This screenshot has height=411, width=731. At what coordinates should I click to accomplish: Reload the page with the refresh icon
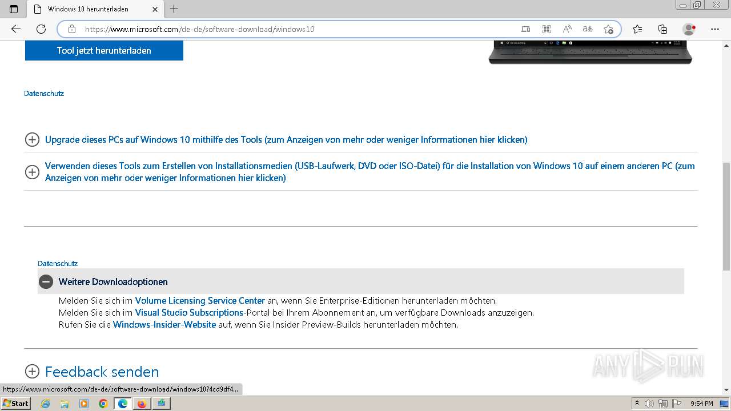41,29
